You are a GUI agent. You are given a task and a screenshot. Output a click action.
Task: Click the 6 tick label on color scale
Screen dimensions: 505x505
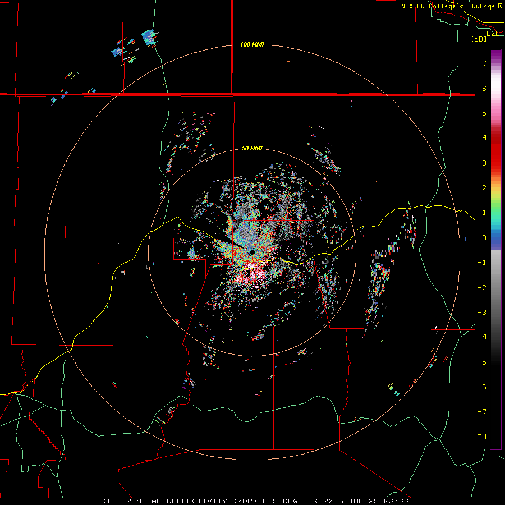[x=484, y=88]
